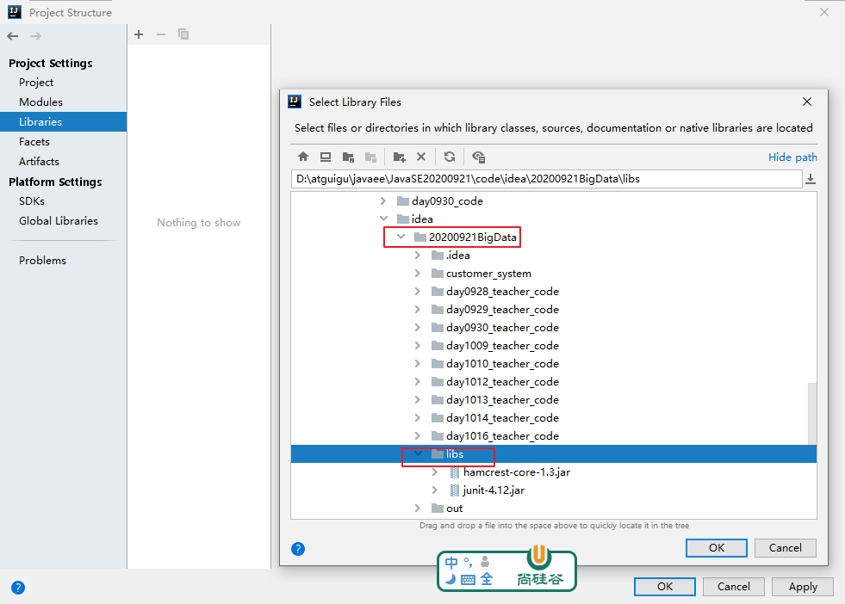Viewport: 845px width, 604px height.
Task: Confirm library selection with dialog OK
Action: pyautogui.click(x=716, y=547)
